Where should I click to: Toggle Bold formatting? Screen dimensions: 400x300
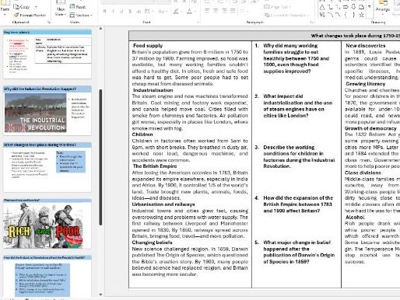click(x=104, y=11)
